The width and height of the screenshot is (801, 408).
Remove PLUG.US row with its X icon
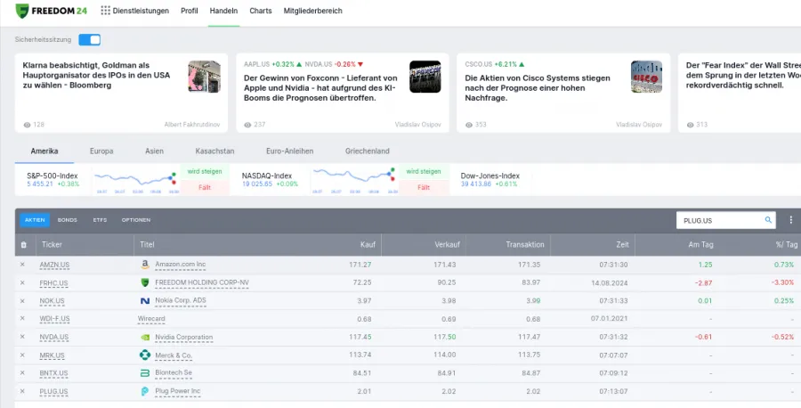(x=22, y=391)
